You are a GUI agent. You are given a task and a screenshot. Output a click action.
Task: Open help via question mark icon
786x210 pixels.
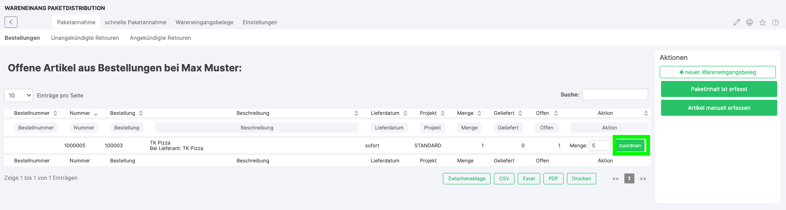click(x=775, y=22)
